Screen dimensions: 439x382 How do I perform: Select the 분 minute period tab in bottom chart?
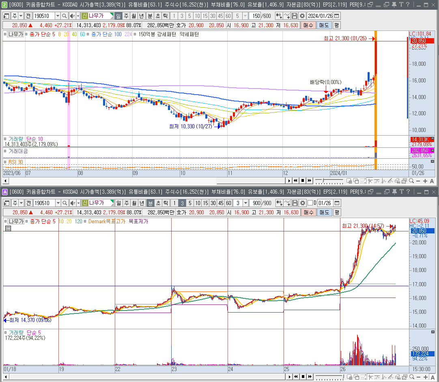151,203
